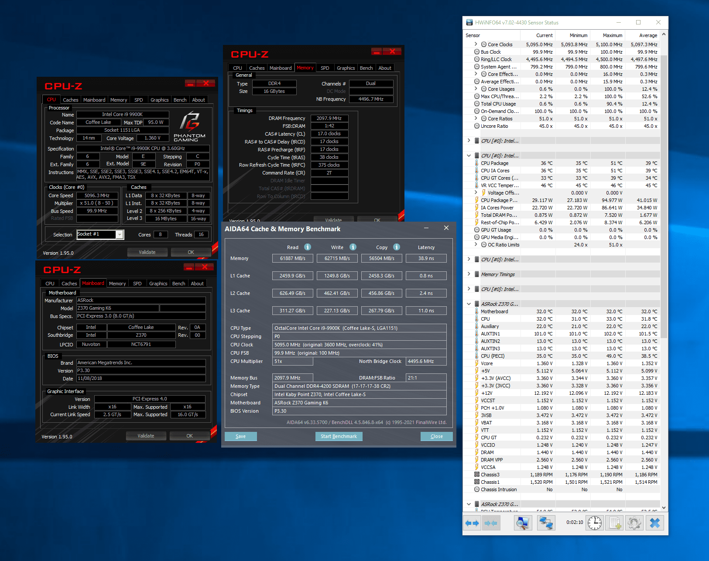Click circle icon beside Chassis Intrusion

tap(477, 489)
